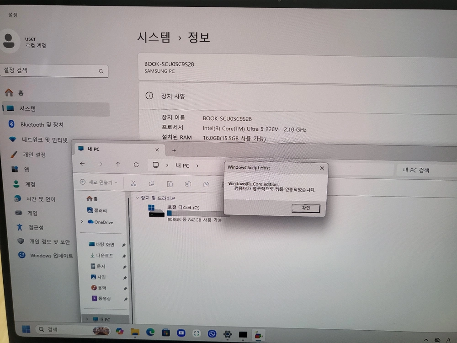The image size is (457, 343).
Task: Open 갤러리 in Explorer navigation pane
Action: tap(97, 210)
